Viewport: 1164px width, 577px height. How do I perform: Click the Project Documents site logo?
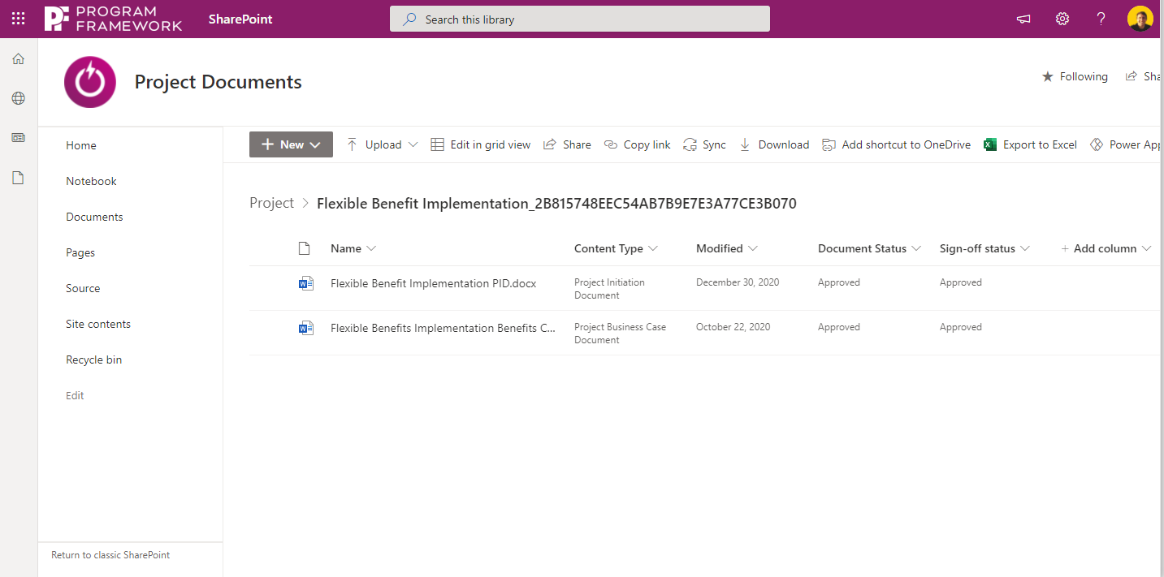click(90, 82)
